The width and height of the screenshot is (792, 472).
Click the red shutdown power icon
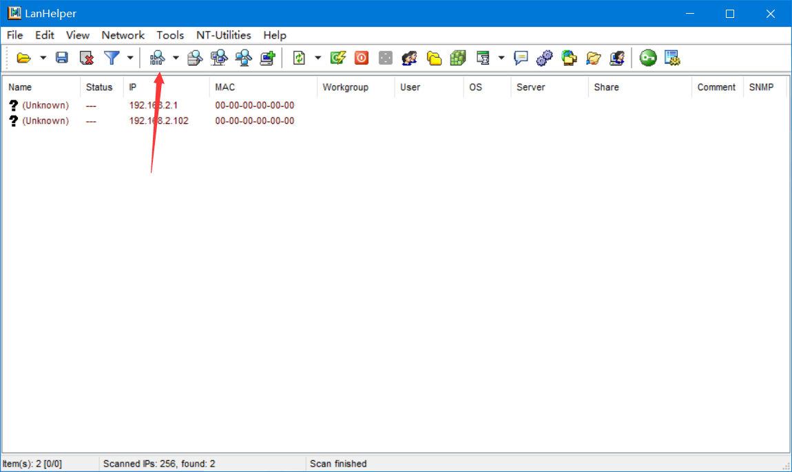[361, 58]
